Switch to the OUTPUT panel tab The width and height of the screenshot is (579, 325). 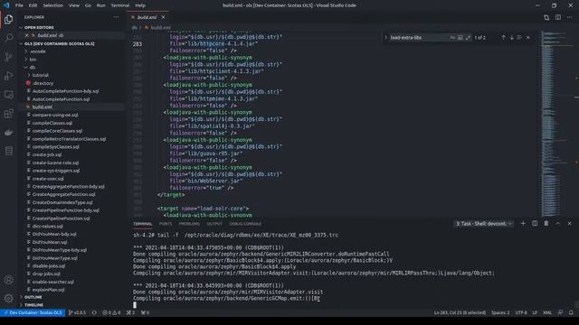(x=214, y=224)
